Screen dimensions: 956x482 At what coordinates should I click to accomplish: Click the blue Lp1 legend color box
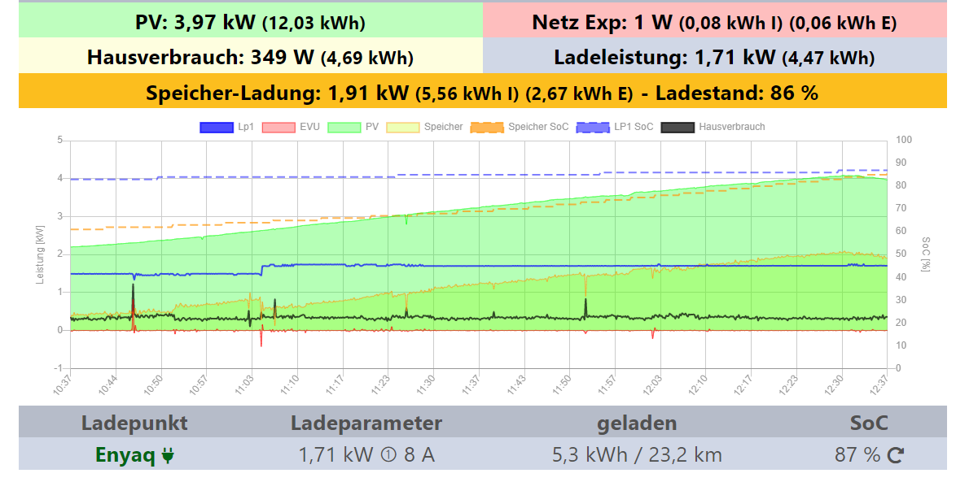(x=217, y=127)
